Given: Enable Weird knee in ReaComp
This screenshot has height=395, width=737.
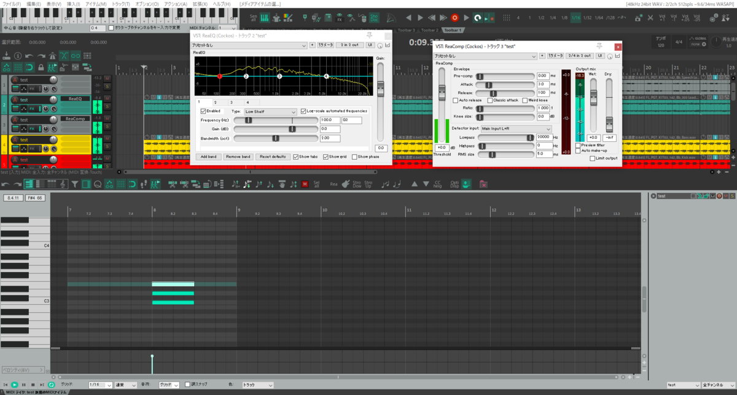Looking at the screenshot, I should 524,100.
